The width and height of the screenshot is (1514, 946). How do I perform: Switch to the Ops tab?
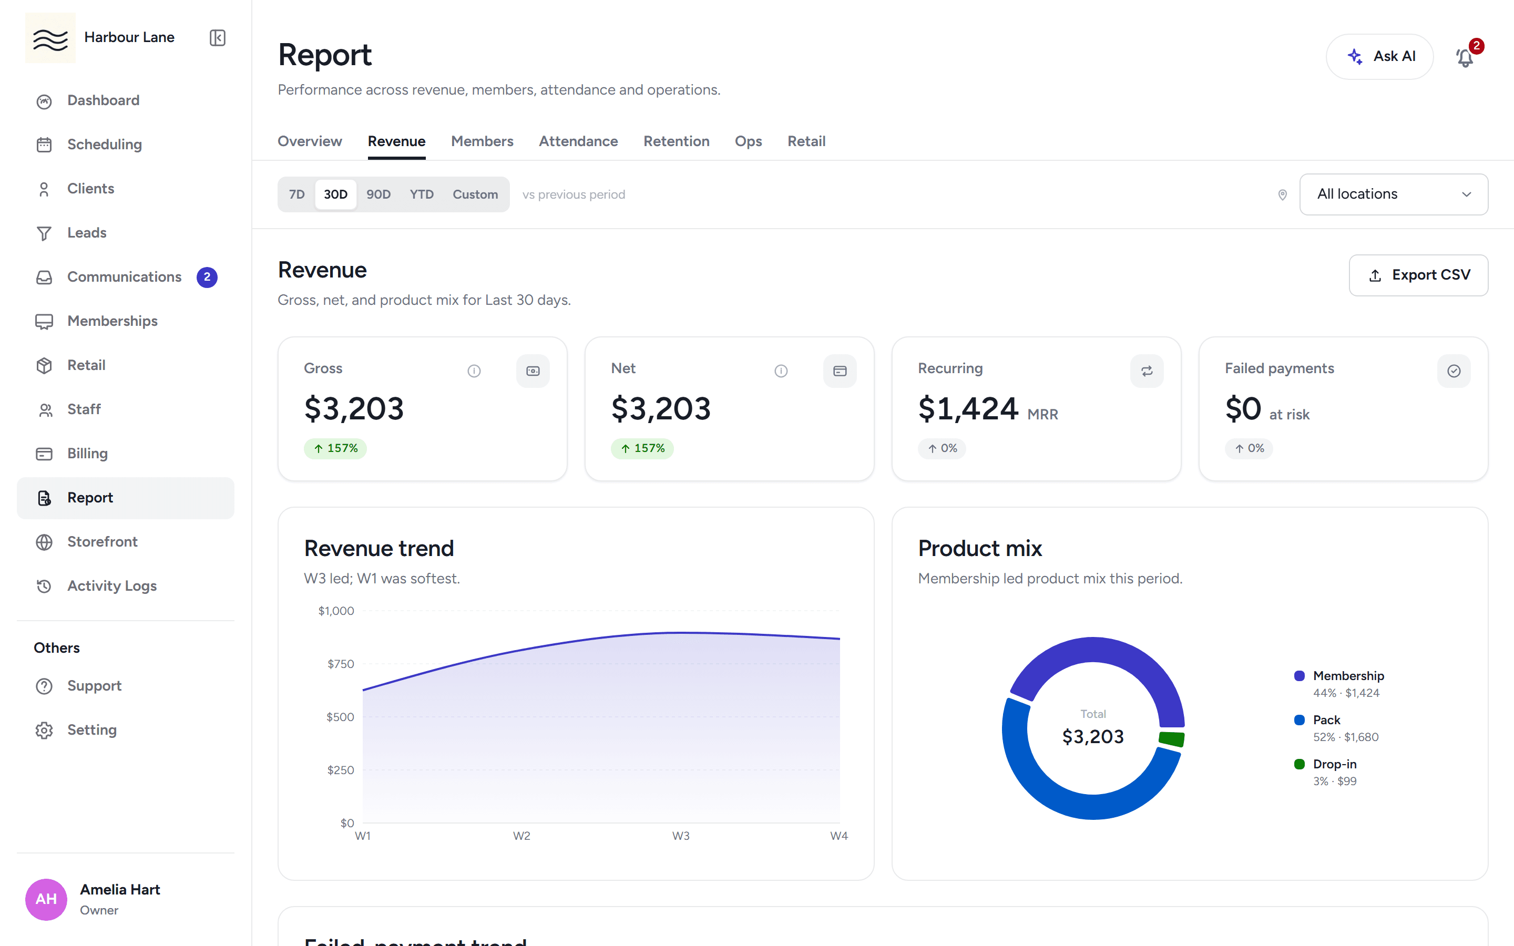pos(748,141)
